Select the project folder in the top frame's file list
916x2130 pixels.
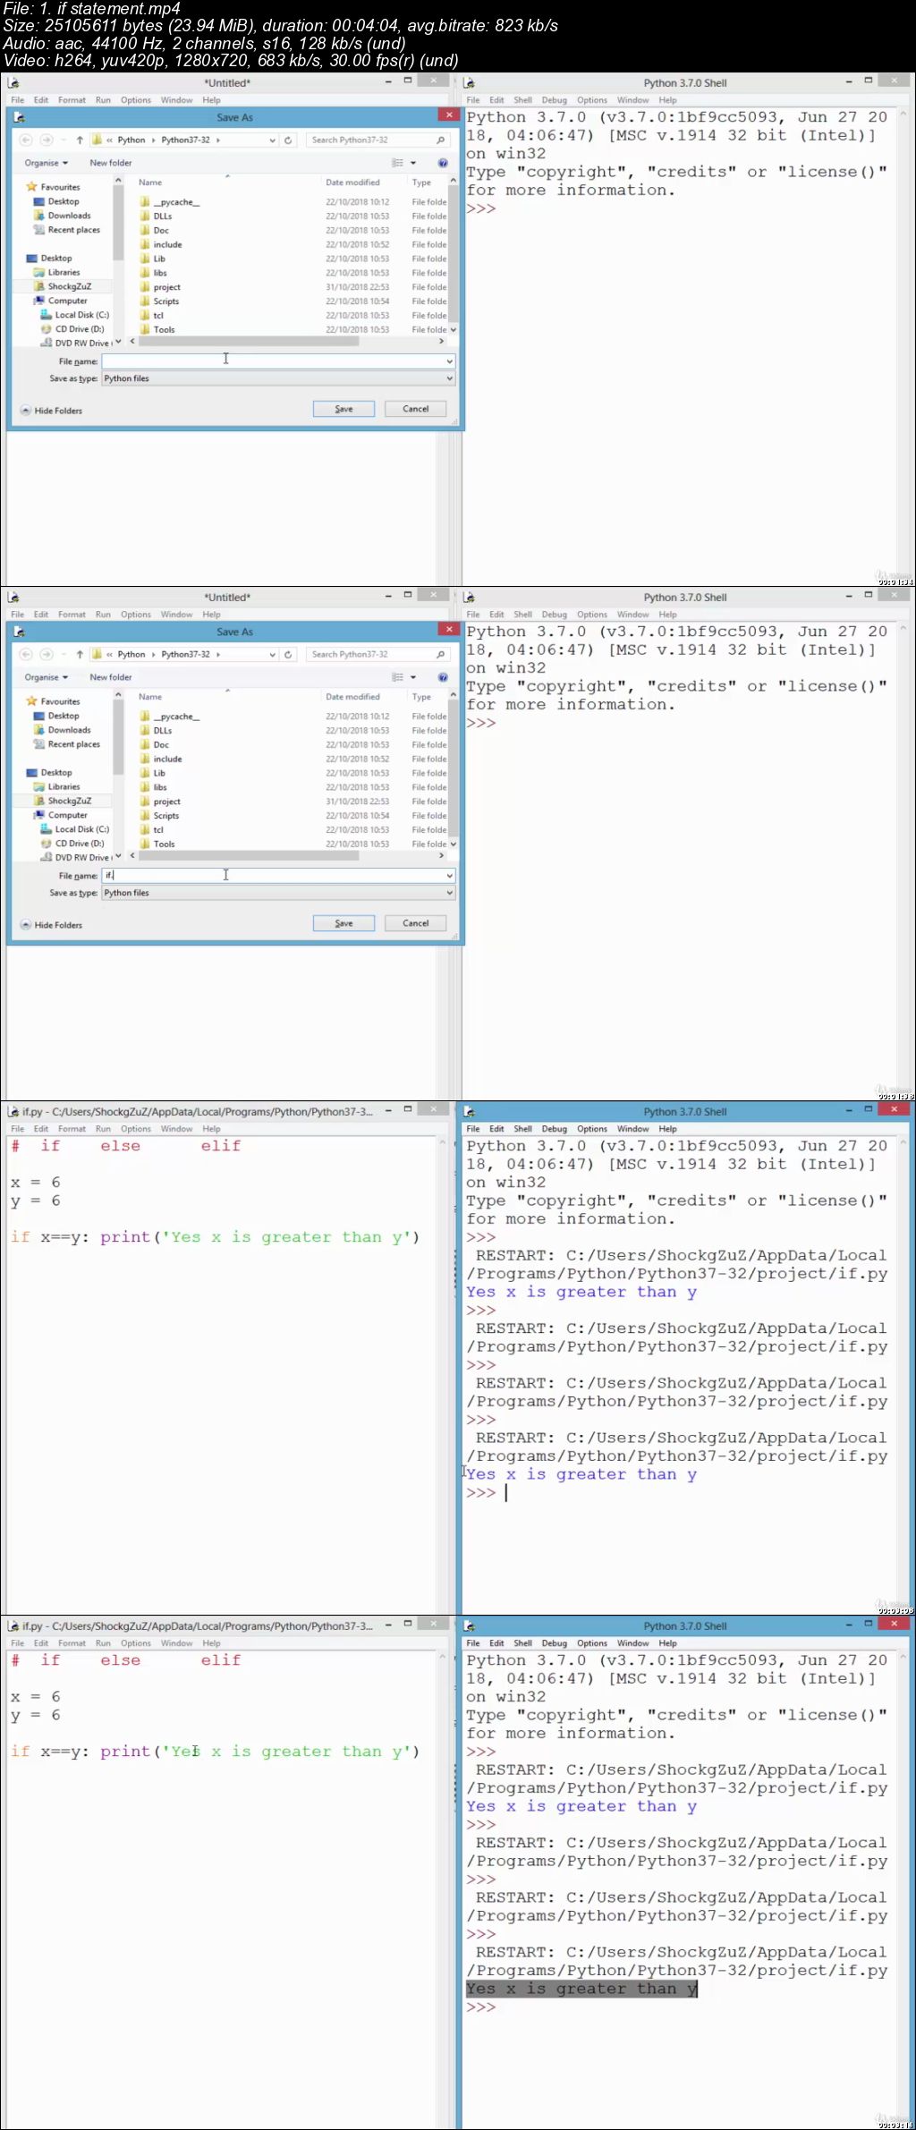(x=166, y=287)
